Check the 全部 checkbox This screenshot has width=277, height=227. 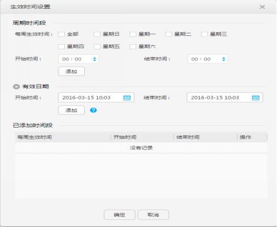click(61, 34)
